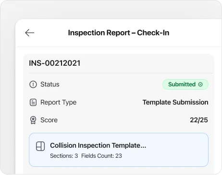This screenshot has height=175, width=222.
Task: Click the Fields Count: 23 text
Action: (x=101, y=156)
